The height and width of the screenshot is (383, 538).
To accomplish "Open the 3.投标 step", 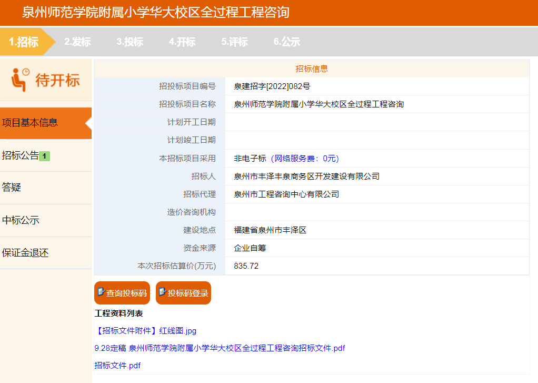I will (129, 42).
